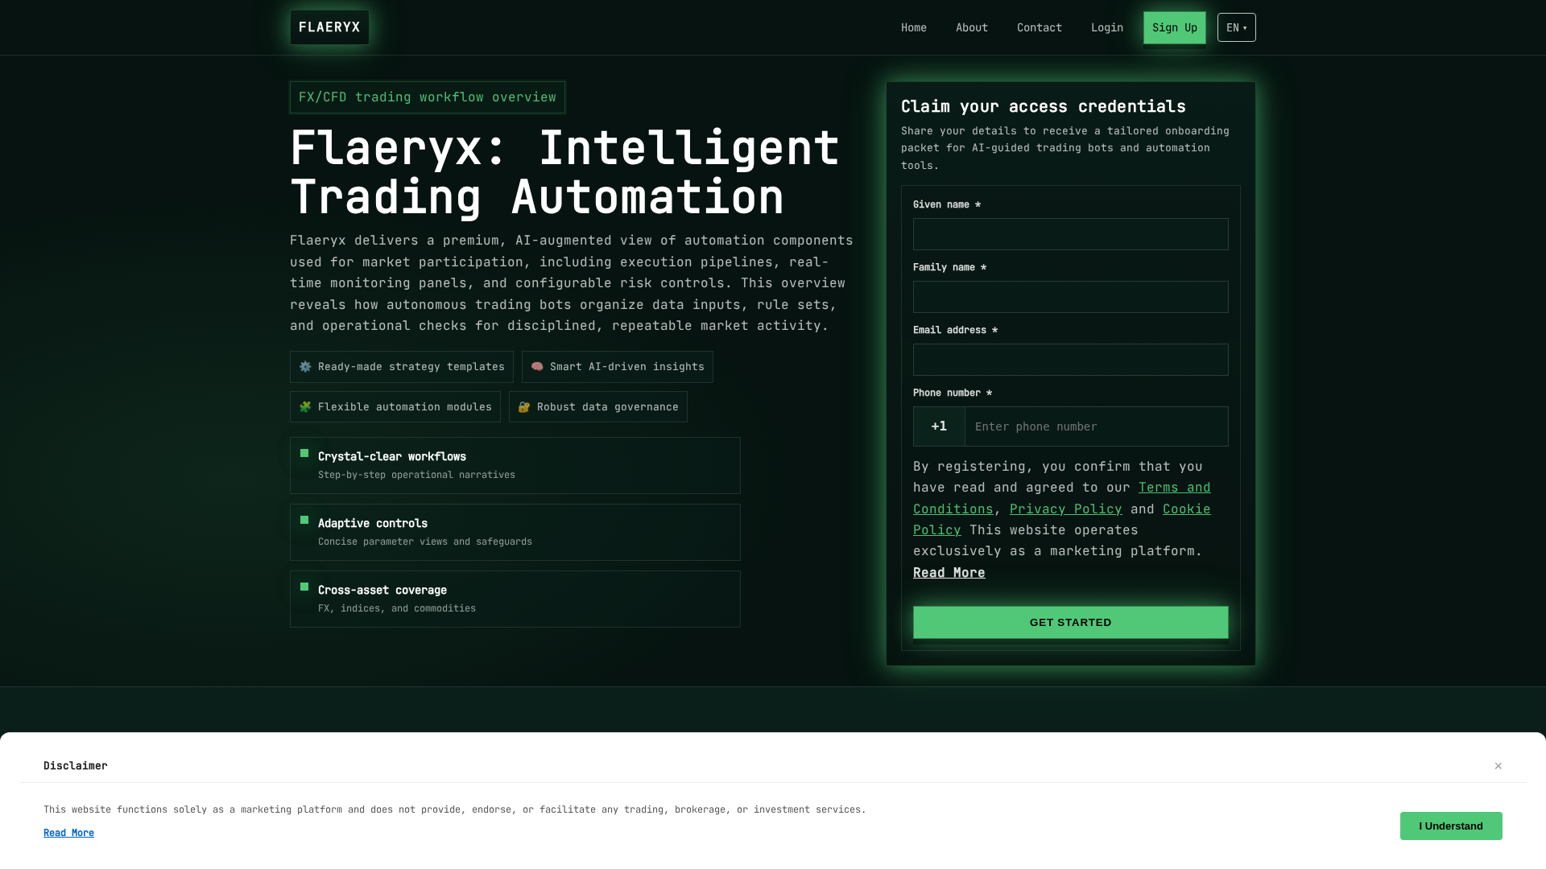Viewport: 1546px width, 869px height.
Task: Click the GET STARTED button
Action: [x=1071, y=623]
